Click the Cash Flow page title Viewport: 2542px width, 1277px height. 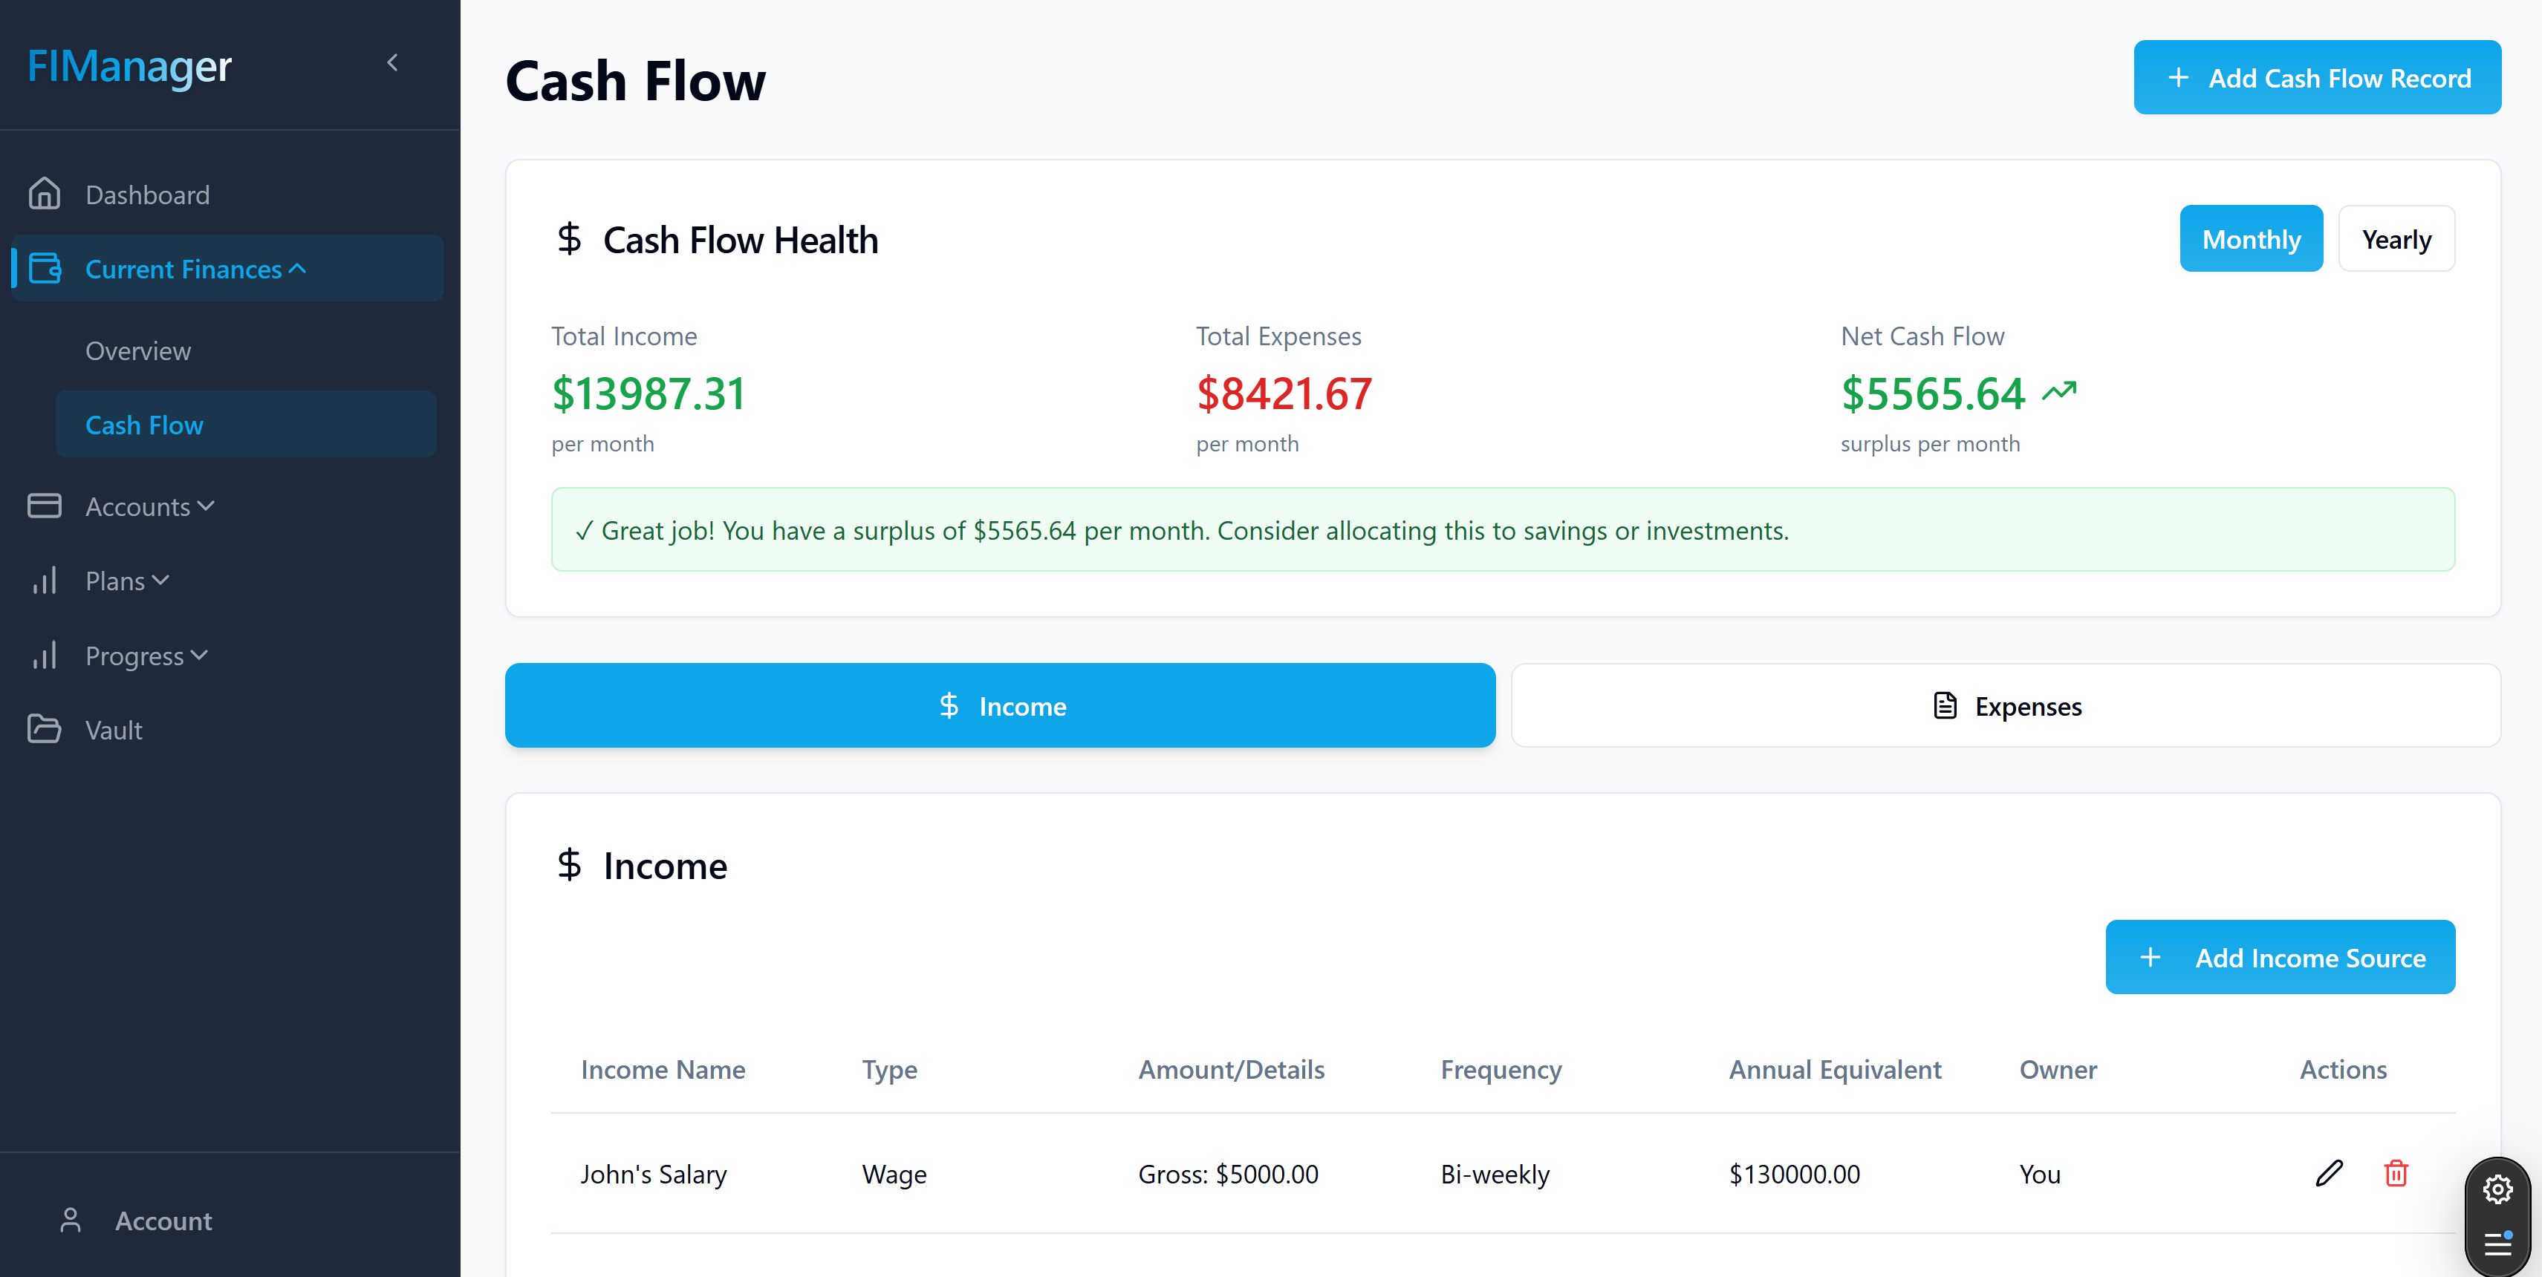point(634,81)
